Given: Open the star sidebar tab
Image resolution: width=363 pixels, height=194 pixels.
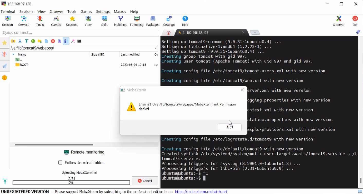Looking at the screenshot, I should 4,43.
